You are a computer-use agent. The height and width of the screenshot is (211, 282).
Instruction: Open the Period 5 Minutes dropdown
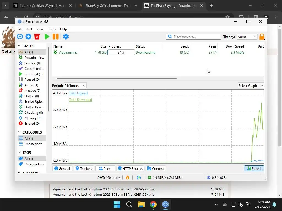click(75, 86)
